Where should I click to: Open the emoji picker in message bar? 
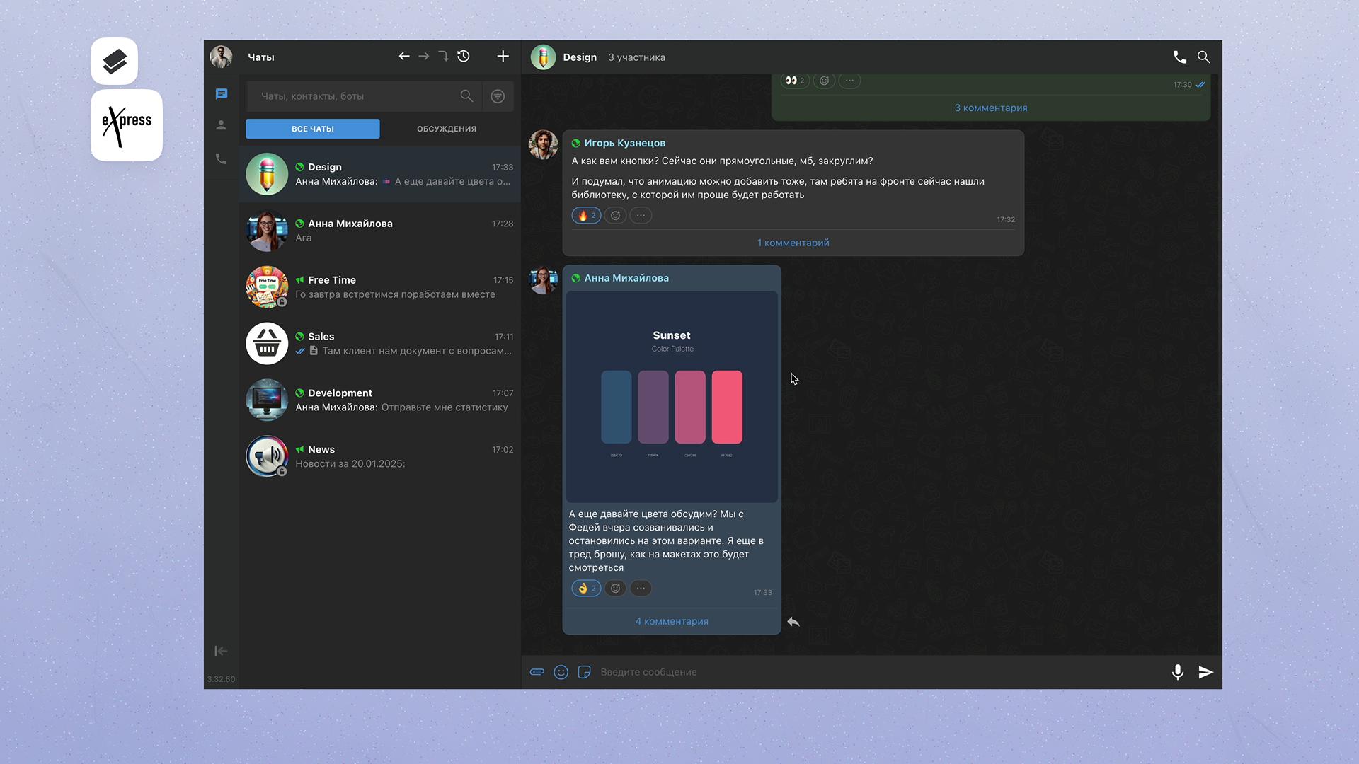pos(561,672)
